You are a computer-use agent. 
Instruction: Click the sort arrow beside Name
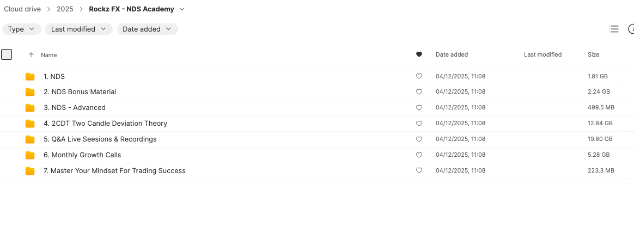[x=31, y=55]
